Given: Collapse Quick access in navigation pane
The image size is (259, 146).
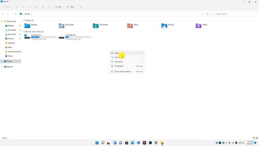Looking at the screenshot, I should [x=2, y=21].
